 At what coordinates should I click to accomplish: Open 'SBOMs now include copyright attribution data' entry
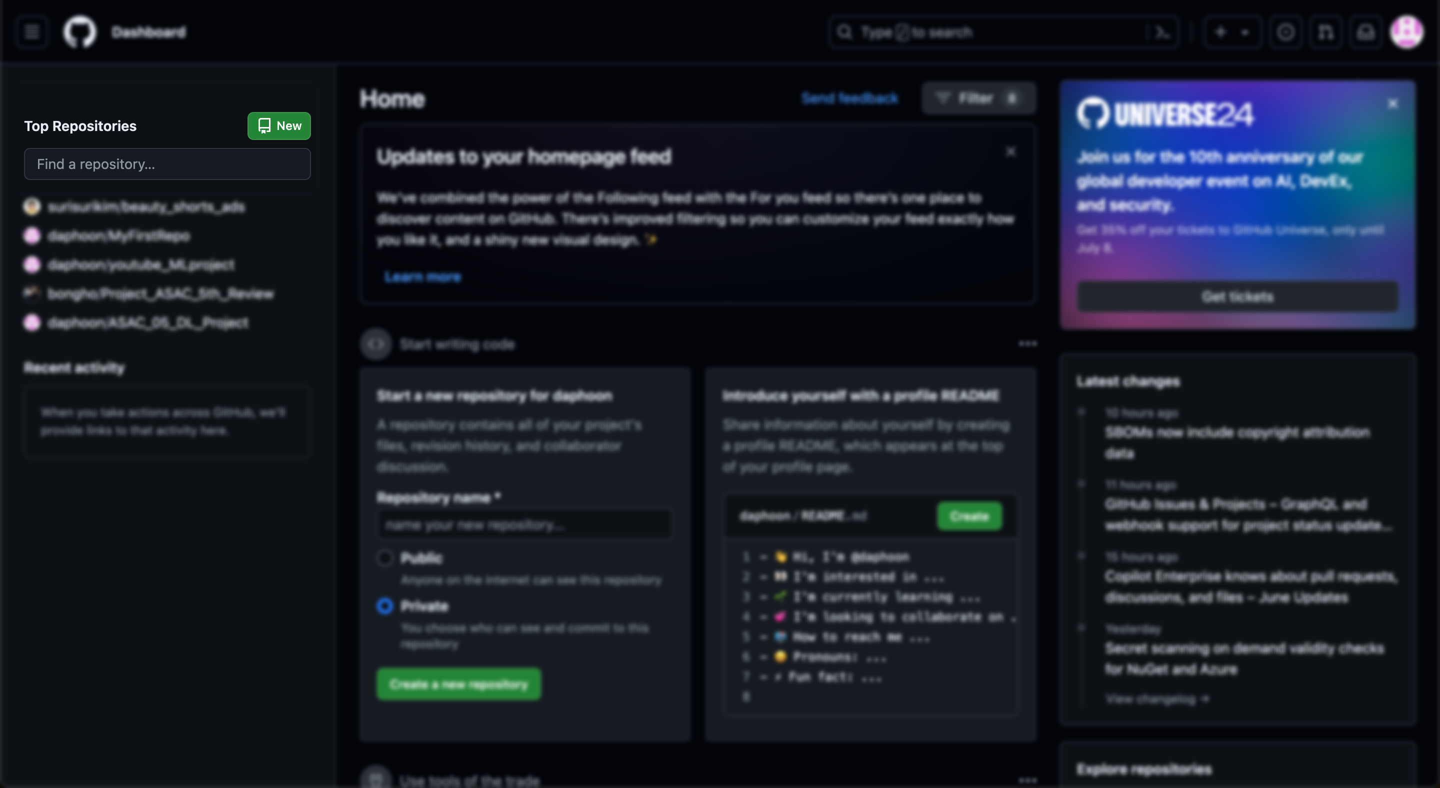(x=1237, y=442)
